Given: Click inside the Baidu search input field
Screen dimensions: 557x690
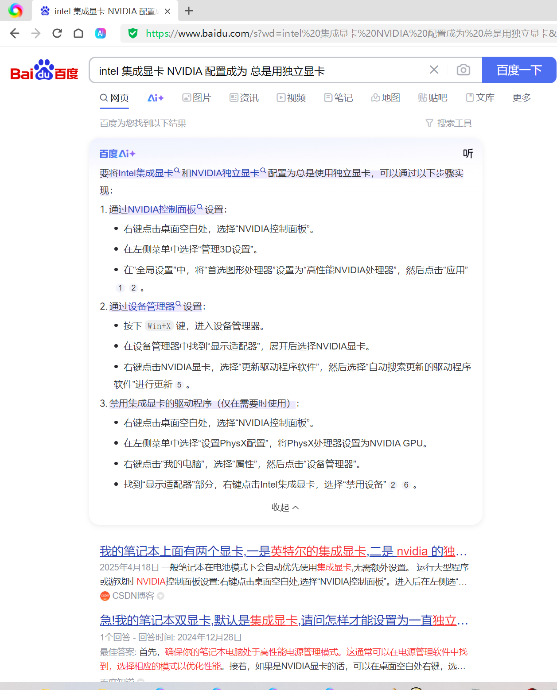Looking at the screenshot, I should click(257, 70).
